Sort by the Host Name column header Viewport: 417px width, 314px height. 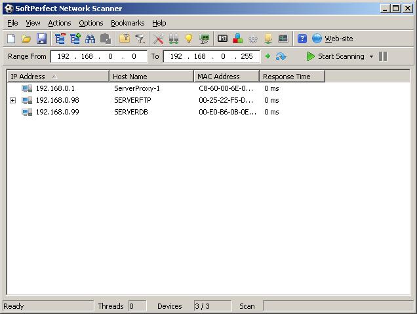tap(151, 77)
